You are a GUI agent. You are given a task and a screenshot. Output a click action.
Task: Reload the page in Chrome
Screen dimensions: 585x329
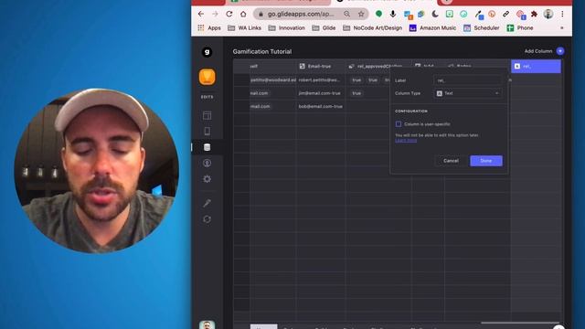coord(229,14)
